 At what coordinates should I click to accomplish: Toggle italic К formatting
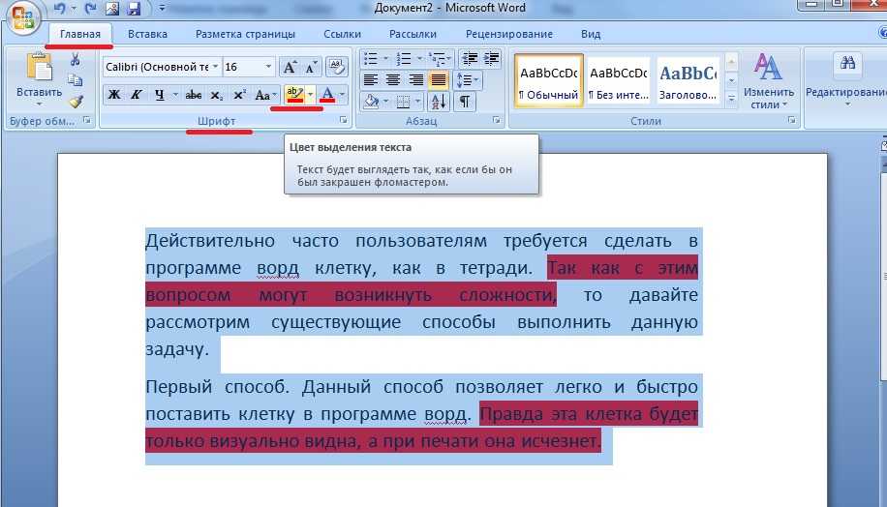(137, 95)
